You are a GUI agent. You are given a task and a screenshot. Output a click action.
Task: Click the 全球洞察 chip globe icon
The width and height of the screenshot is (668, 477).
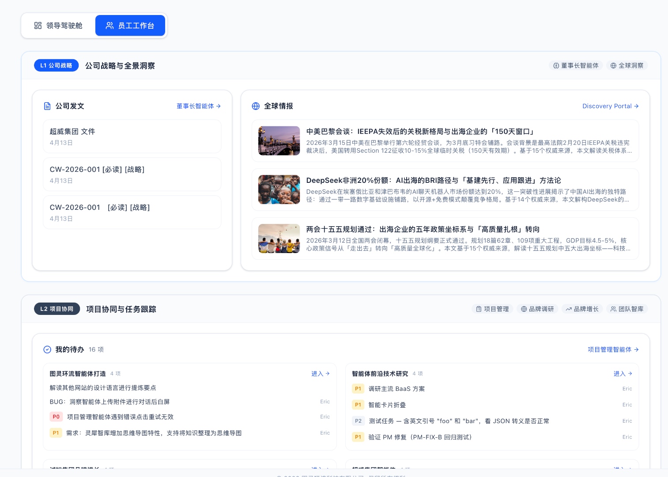tap(613, 65)
